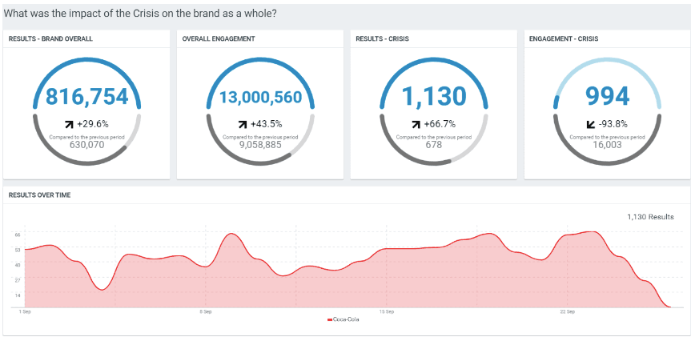The height and width of the screenshot is (337, 691).
Task: Click the previous period value 630,070
Action: (86, 145)
